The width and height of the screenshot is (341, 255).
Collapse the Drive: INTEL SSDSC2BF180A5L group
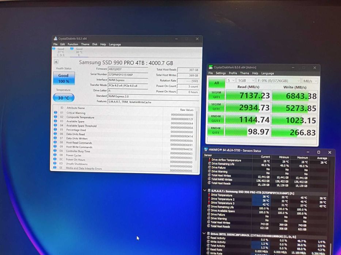click(x=204, y=234)
